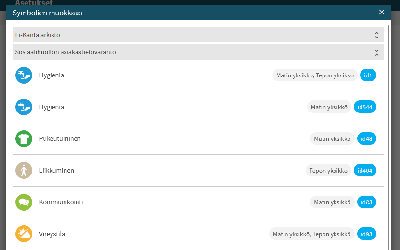Click the id404 badge for Liikkuminen
Image resolution: width=400 pixels, height=250 pixels.
365,171
